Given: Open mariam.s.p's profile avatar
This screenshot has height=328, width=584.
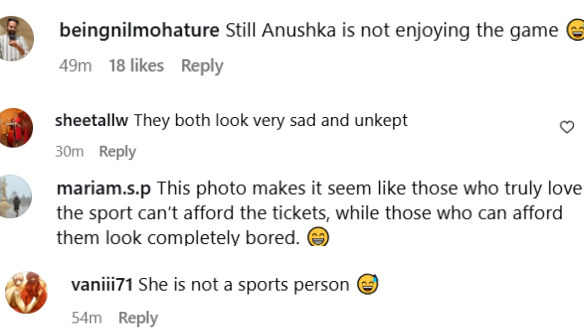Looking at the screenshot, I should point(15,196).
